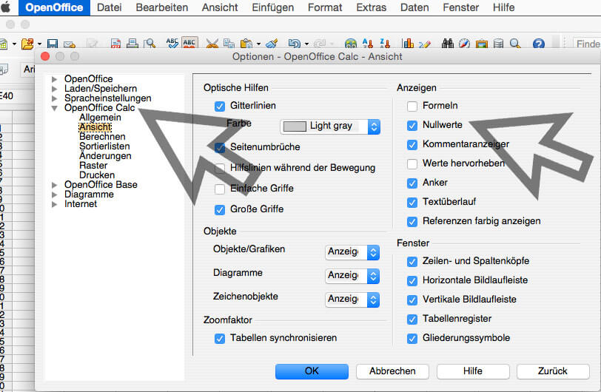Image resolution: width=601 pixels, height=392 pixels.
Task: Open Page Preview magnifier icon
Action: pyautogui.click(x=150, y=44)
